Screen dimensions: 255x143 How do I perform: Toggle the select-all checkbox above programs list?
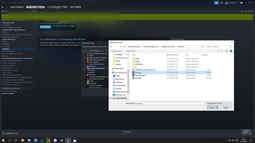pyautogui.click(x=84, y=51)
